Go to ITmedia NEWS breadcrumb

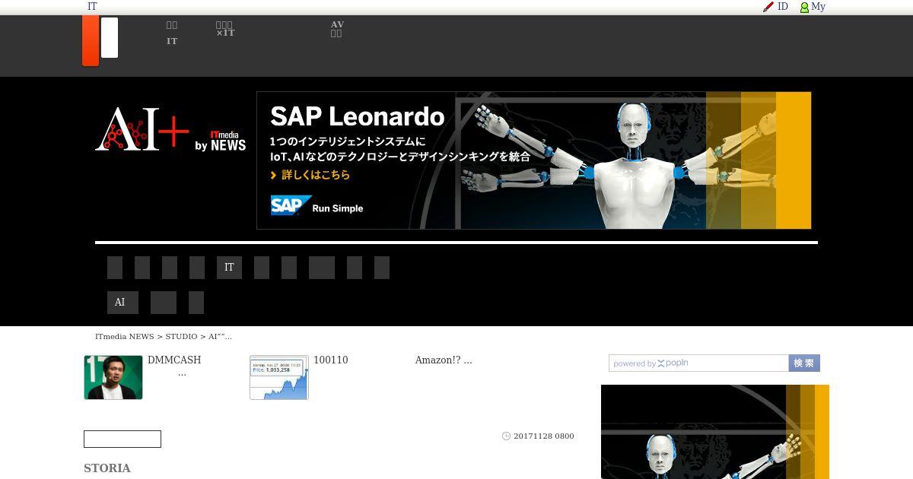[125, 336]
